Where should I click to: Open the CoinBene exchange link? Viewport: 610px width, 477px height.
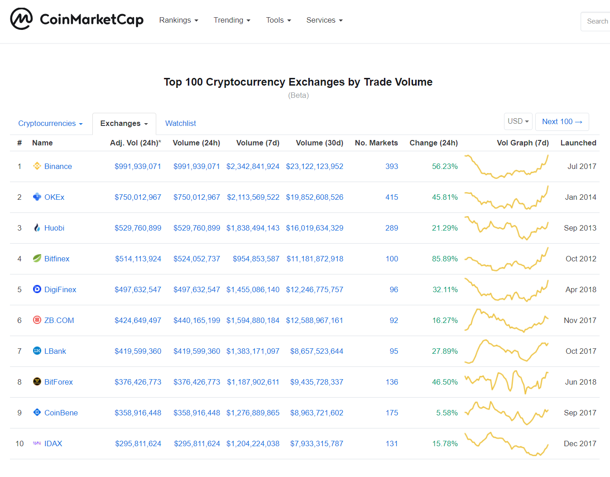pyautogui.click(x=61, y=413)
